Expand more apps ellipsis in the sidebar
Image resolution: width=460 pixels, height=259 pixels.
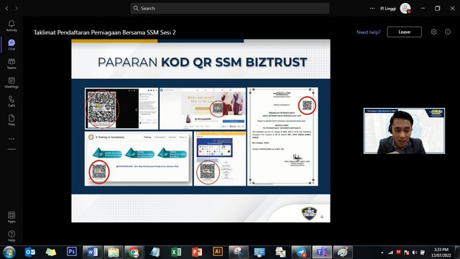tap(11, 139)
